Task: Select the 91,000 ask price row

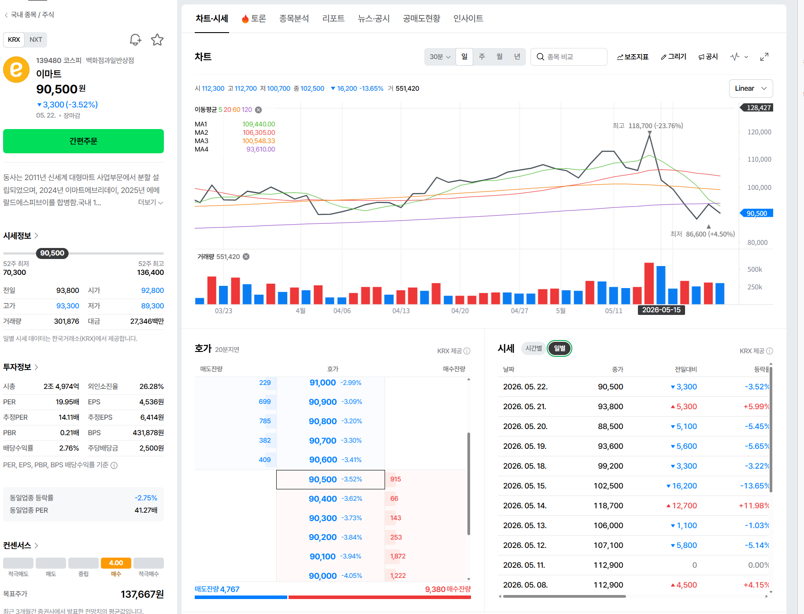Action: point(330,383)
